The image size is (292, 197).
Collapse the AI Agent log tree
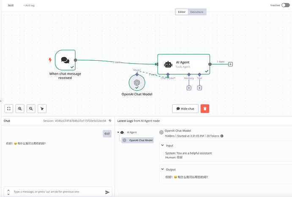click(x=118, y=132)
